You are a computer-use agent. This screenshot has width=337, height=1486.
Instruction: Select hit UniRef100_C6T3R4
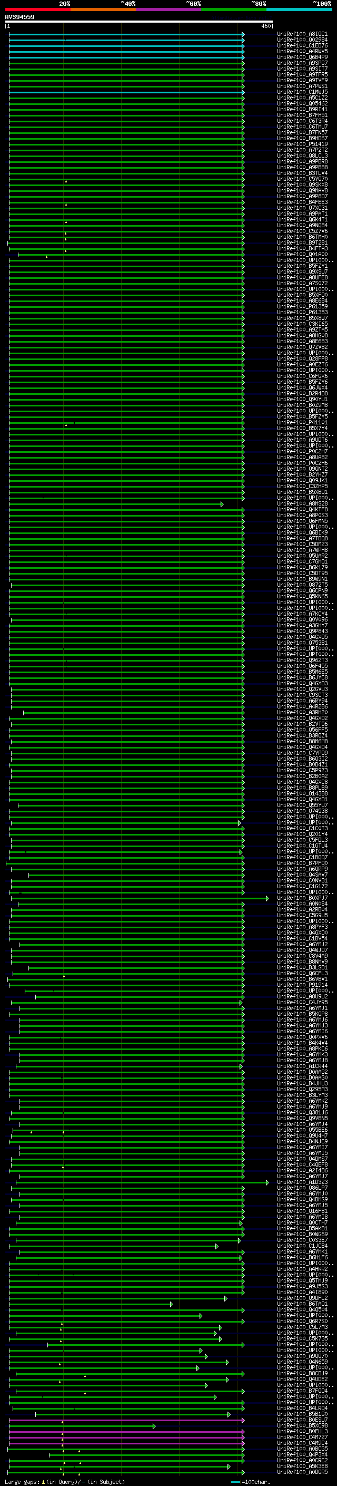302,121
